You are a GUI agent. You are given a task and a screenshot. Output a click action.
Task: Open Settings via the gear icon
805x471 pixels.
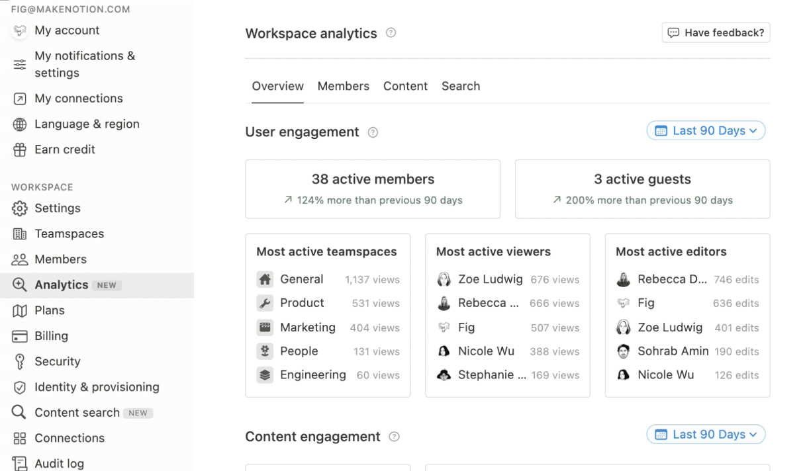click(20, 208)
